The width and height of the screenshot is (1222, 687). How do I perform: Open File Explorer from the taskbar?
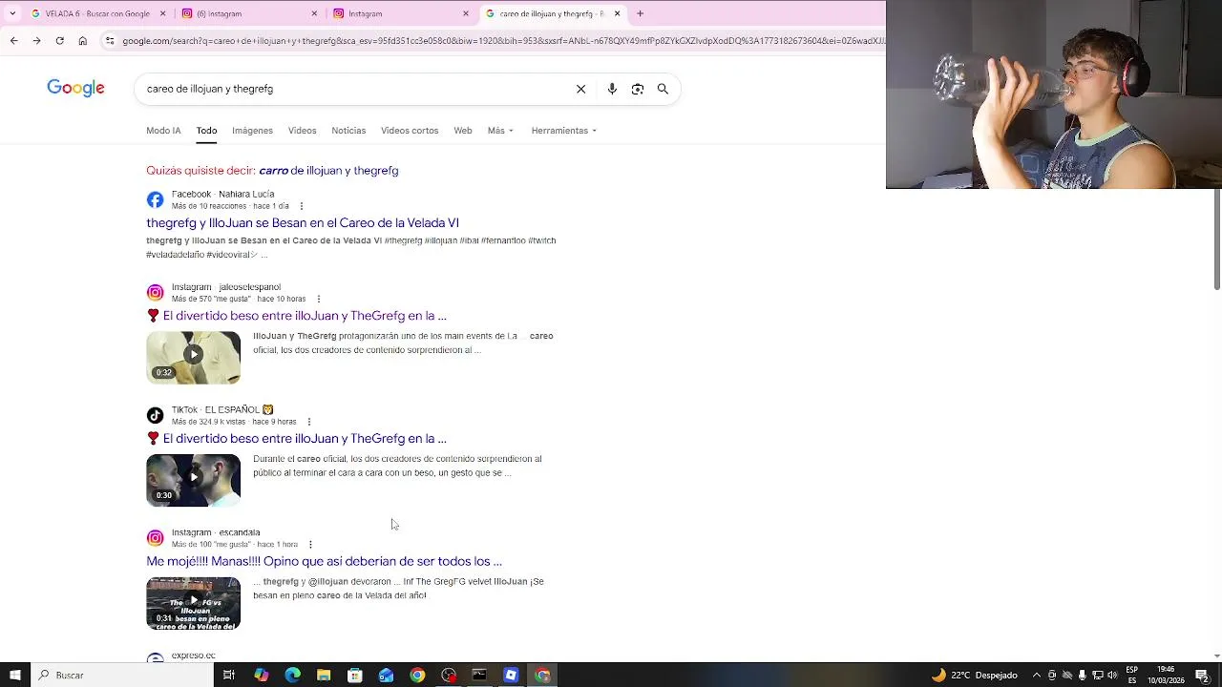coord(324,675)
